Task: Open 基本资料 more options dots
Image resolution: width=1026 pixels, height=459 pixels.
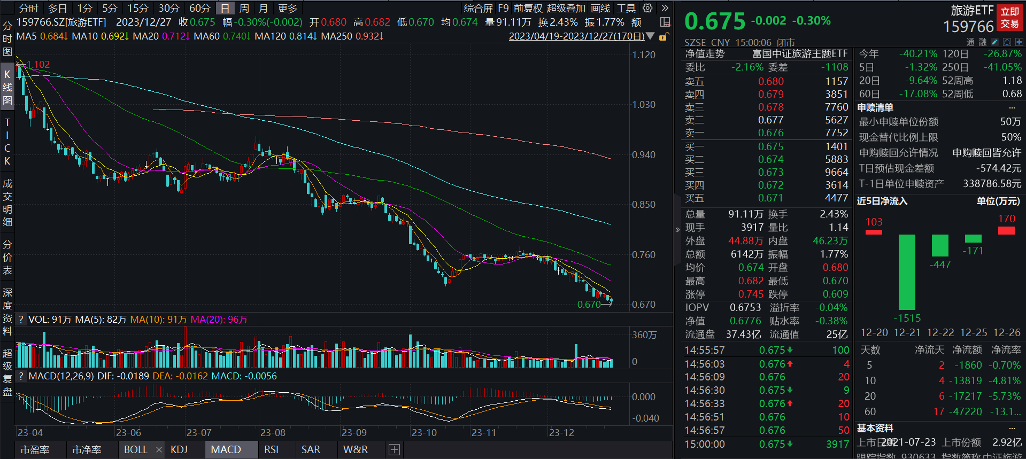Action: (1012, 429)
